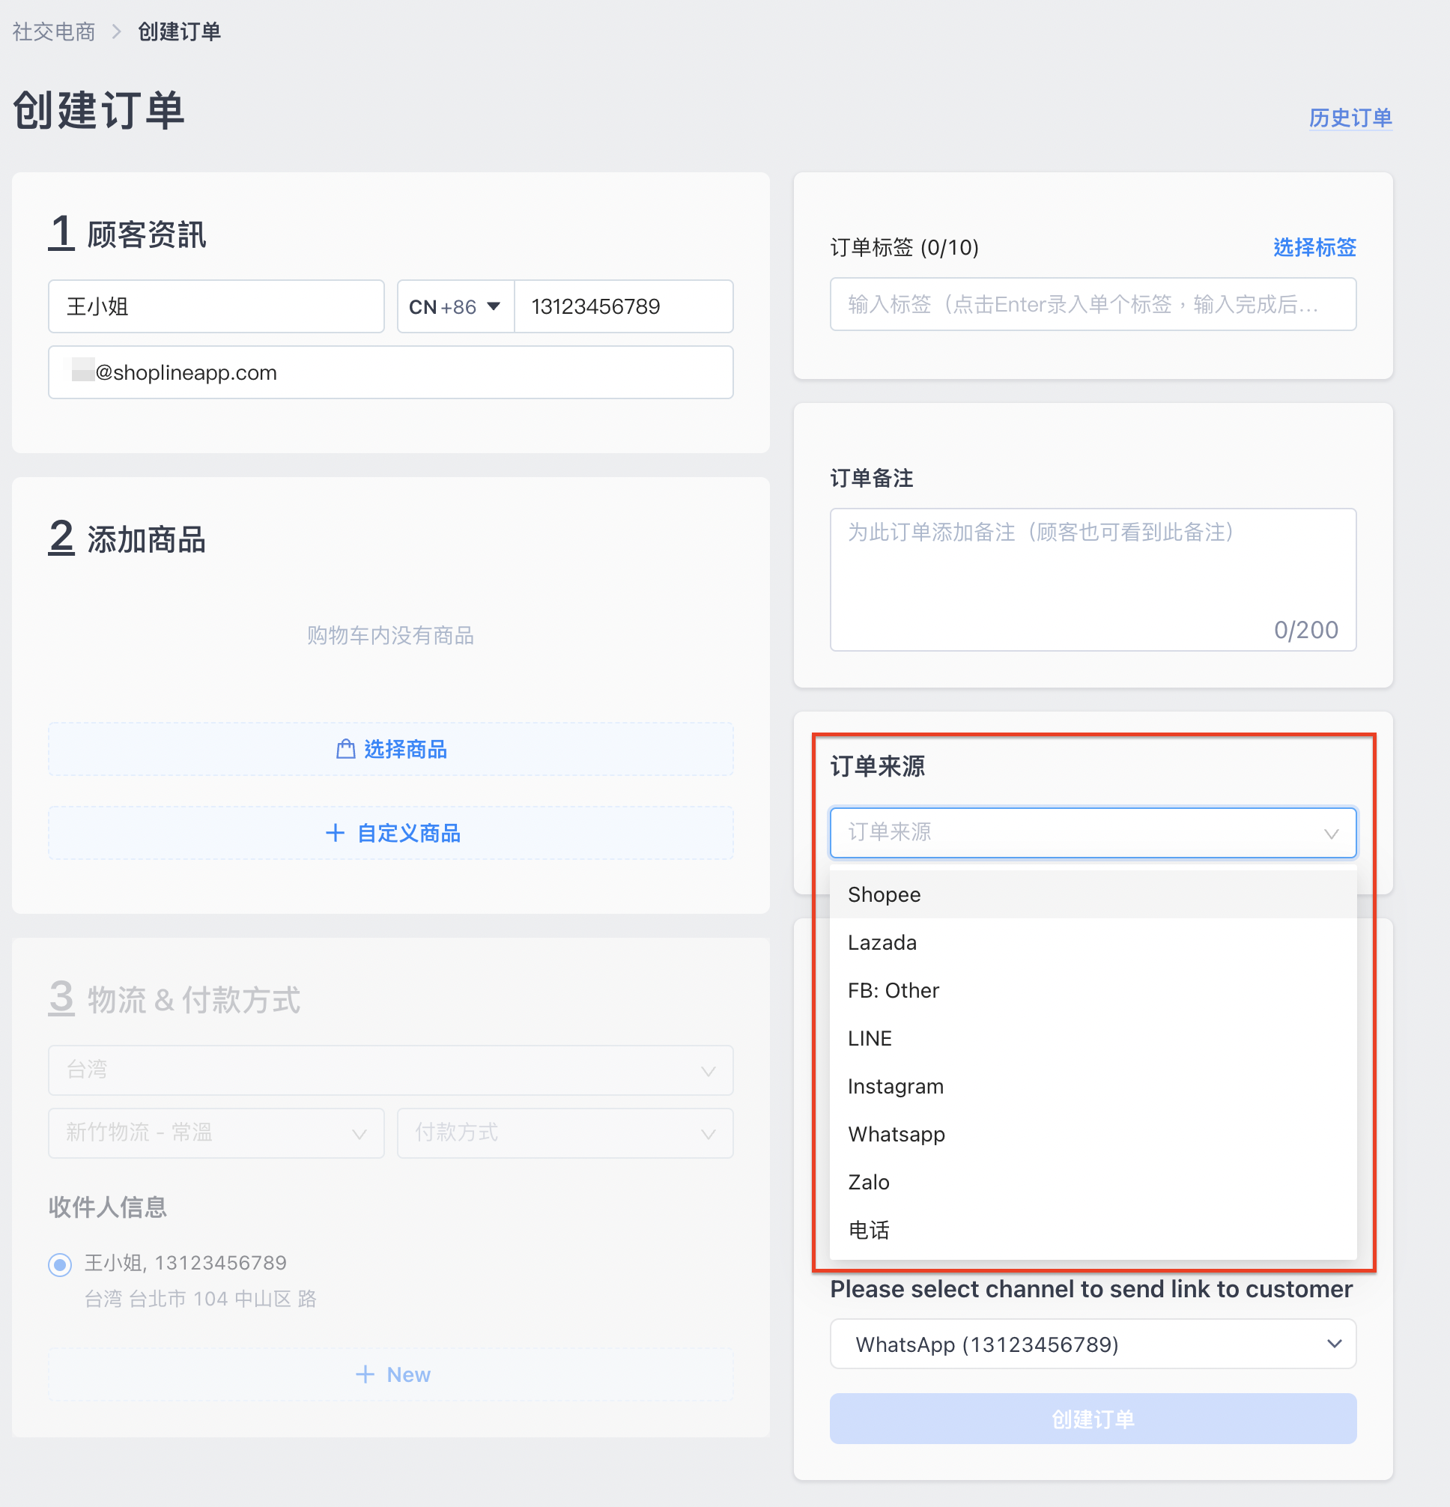This screenshot has height=1507, width=1450.
Task: Click the 选择商品 button
Action: pyautogui.click(x=390, y=749)
